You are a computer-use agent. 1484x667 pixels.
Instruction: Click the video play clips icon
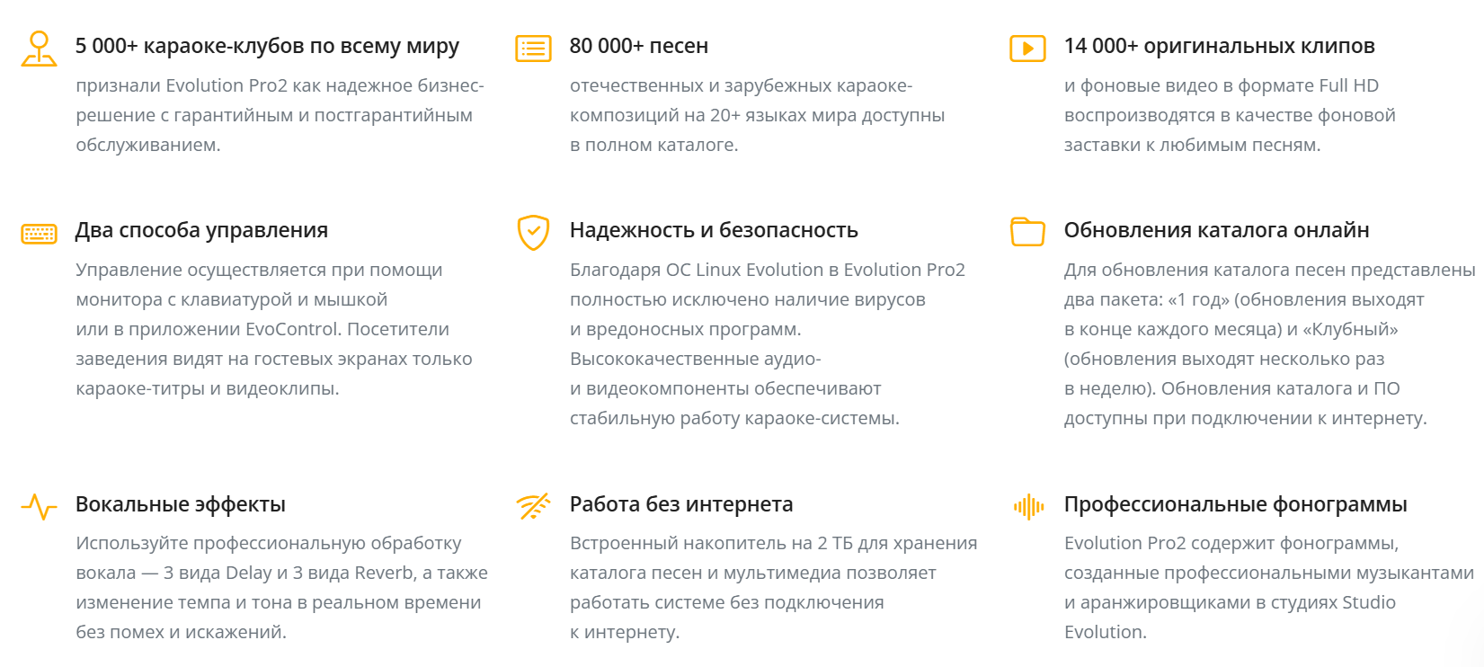coord(1027,49)
